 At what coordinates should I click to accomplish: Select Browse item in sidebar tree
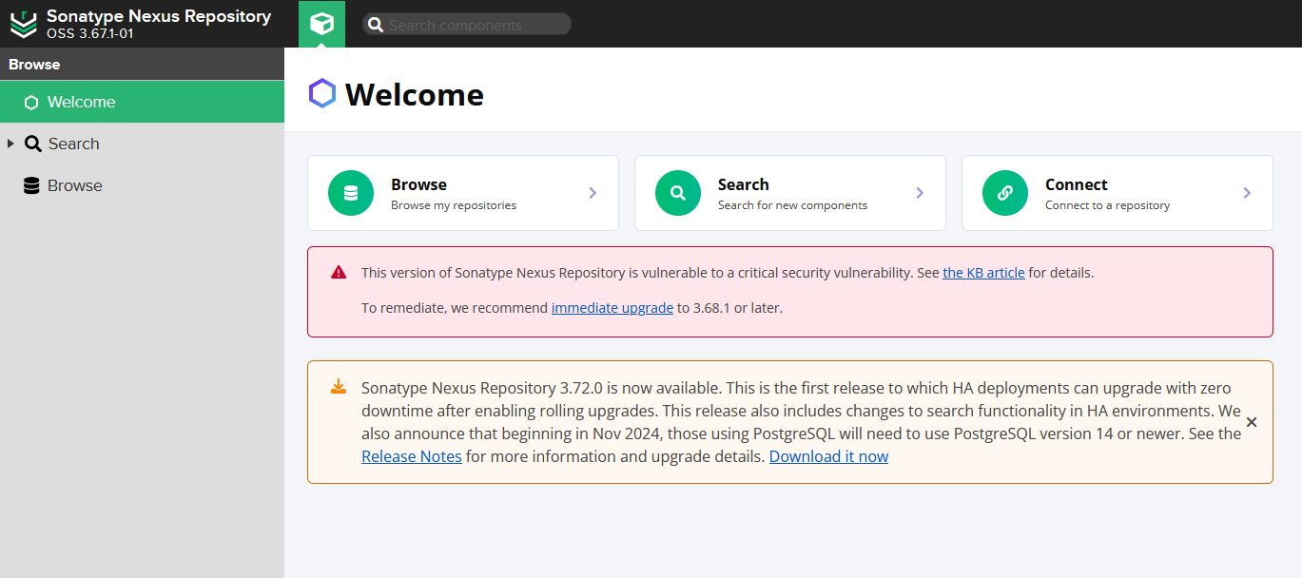142,185
